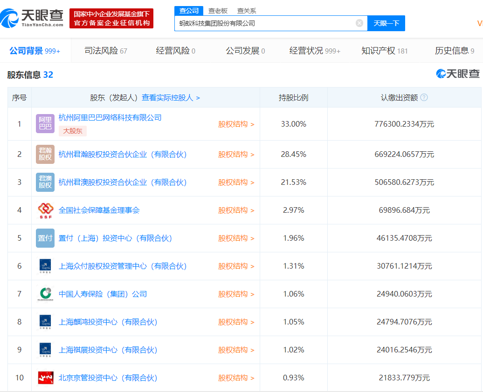483x392 pixels.
Task: Expand 股权结构 for 上海麒鸿投资中心
Action: click(x=236, y=322)
